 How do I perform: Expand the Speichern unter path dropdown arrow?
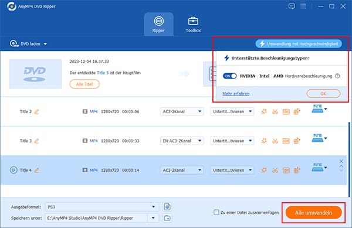153,218
